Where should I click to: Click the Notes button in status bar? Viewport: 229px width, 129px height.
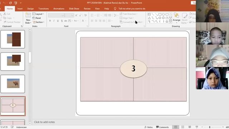point(148,127)
